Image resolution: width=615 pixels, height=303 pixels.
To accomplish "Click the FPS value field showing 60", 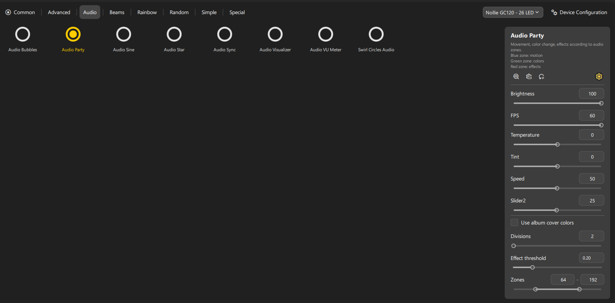I will [592, 115].
